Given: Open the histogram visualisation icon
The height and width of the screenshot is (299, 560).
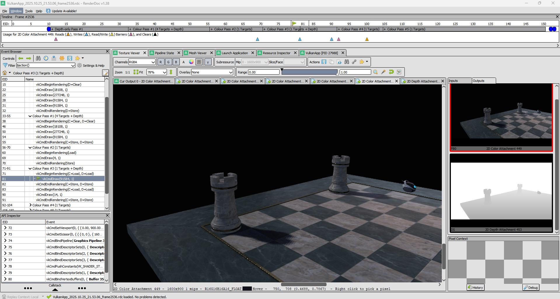Looking at the screenshot, I should point(399,72).
